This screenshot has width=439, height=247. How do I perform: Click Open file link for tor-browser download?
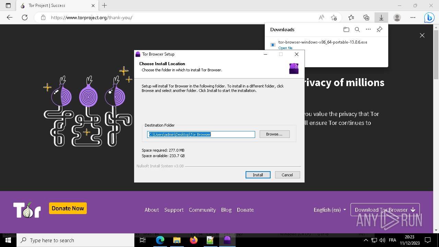click(x=285, y=48)
